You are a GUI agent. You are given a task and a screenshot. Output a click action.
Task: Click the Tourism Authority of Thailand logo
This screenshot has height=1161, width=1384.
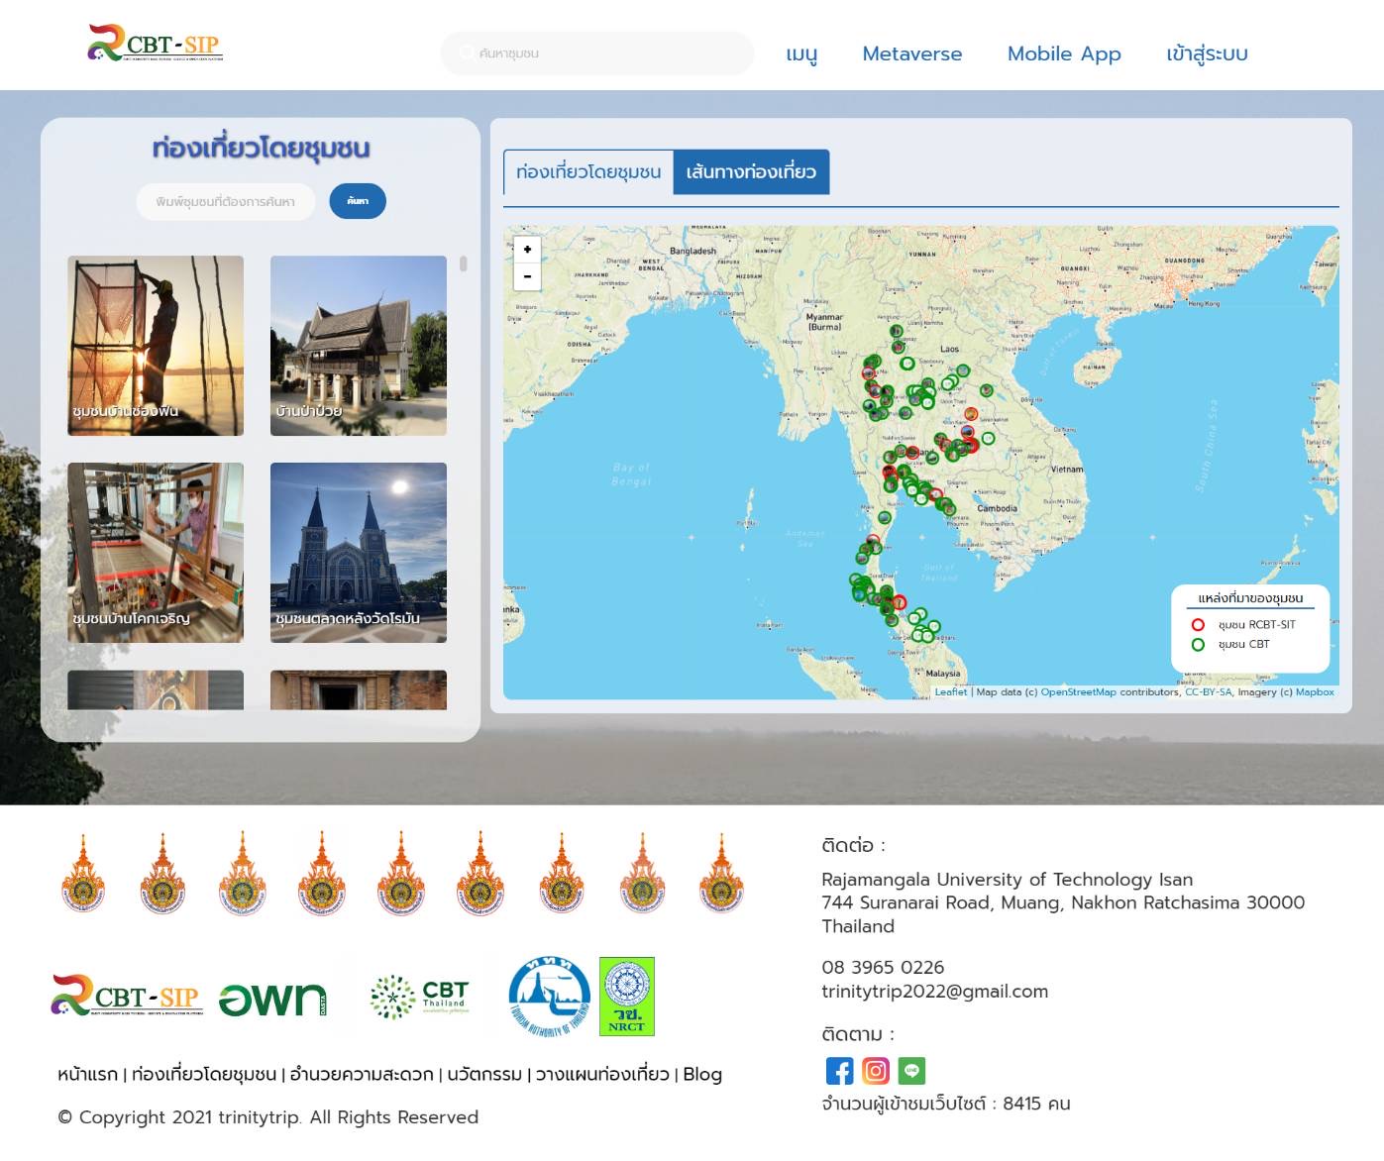[x=549, y=997]
